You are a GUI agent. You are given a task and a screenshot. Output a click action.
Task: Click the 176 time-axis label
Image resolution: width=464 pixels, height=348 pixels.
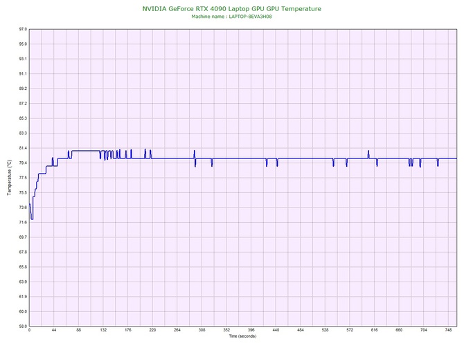(x=128, y=330)
